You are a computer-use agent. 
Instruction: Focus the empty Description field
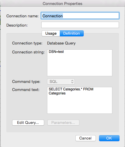(80, 25)
